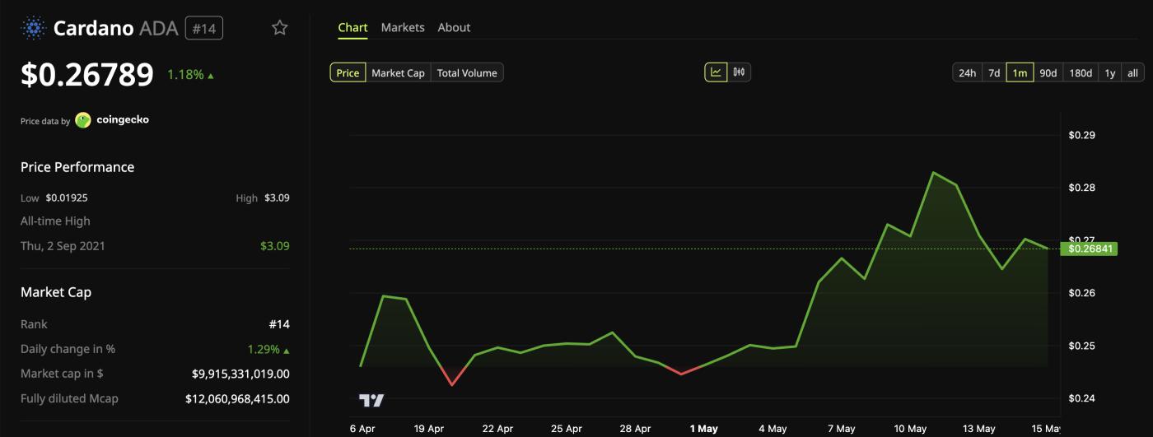Set chart range to 1m
The image size is (1153, 437).
[x=1020, y=72]
